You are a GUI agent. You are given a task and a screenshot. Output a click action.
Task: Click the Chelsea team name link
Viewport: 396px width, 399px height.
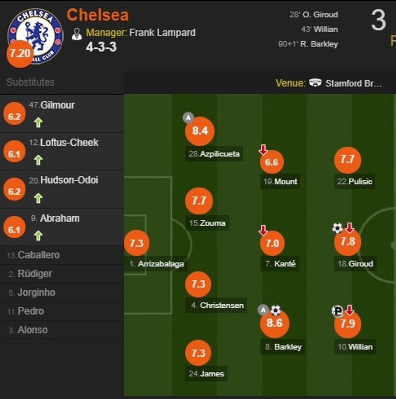[x=97, y=15]
